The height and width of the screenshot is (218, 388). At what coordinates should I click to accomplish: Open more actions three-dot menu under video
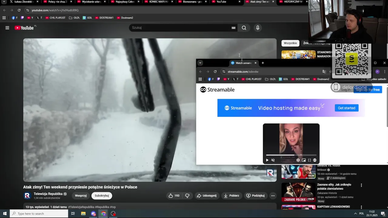tap(273, 196)
